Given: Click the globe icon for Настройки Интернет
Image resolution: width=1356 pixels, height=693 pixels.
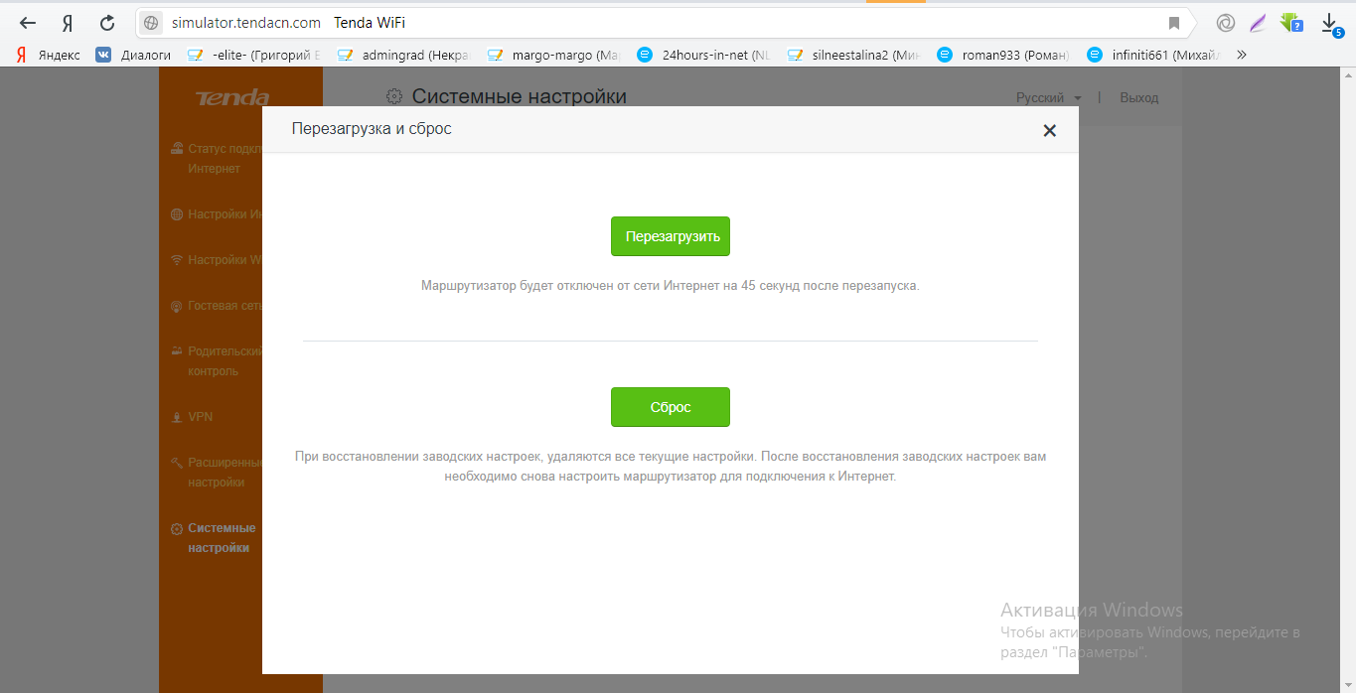Looking at the screenshot, I should [177, 213].
